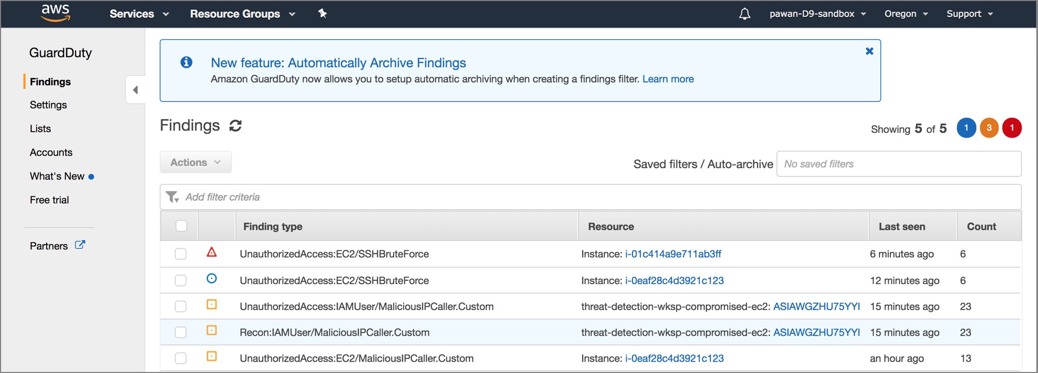Click Learn more link in banner
This screenshot has width=1038, height=373.
point(668,79)
